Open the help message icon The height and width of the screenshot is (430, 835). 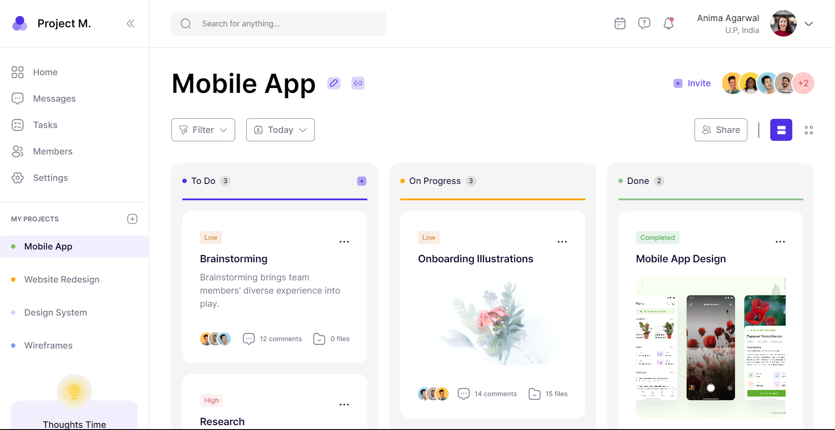[x=644, y=23]
